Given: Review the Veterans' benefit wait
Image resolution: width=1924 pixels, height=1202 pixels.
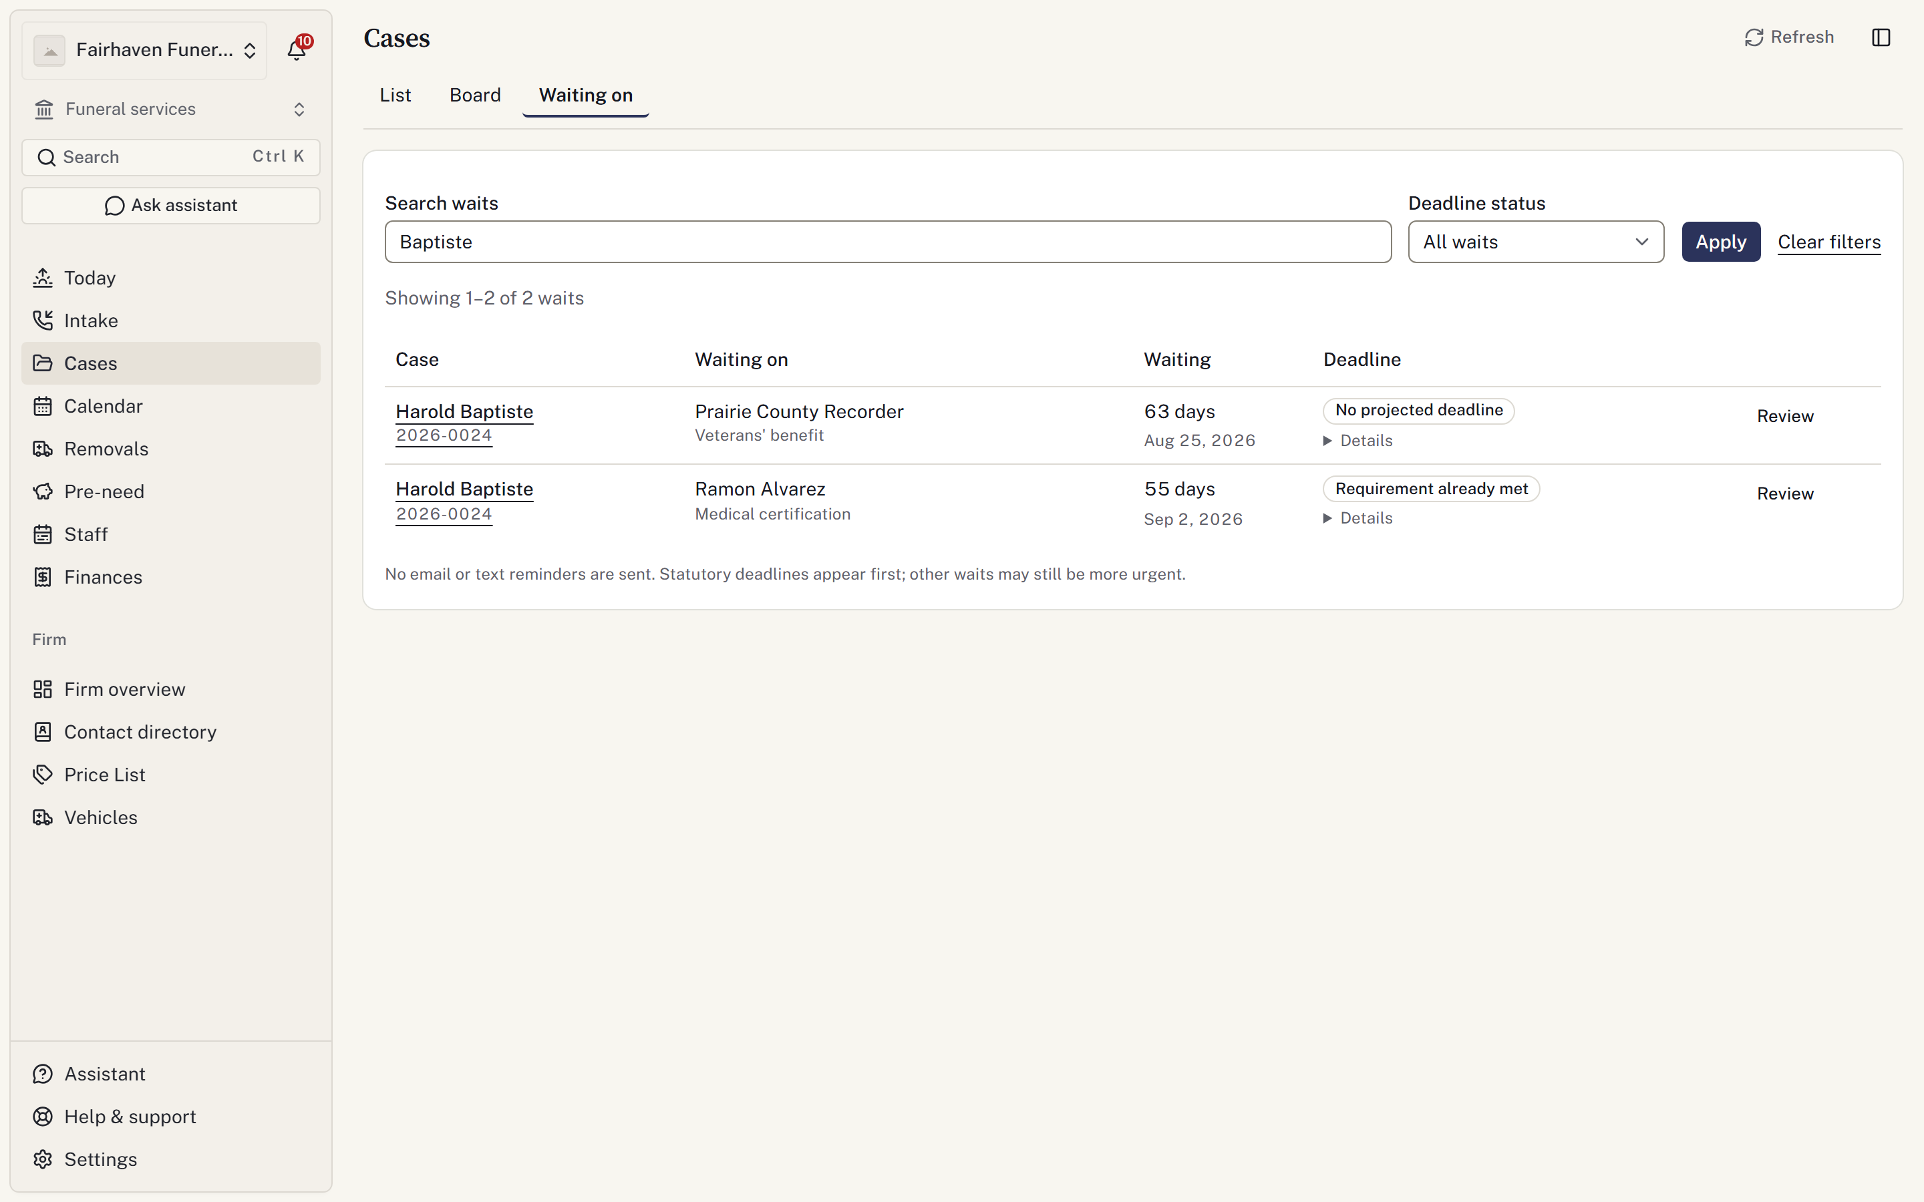Looking at the screenshot, I should [x=1785, y=416].
